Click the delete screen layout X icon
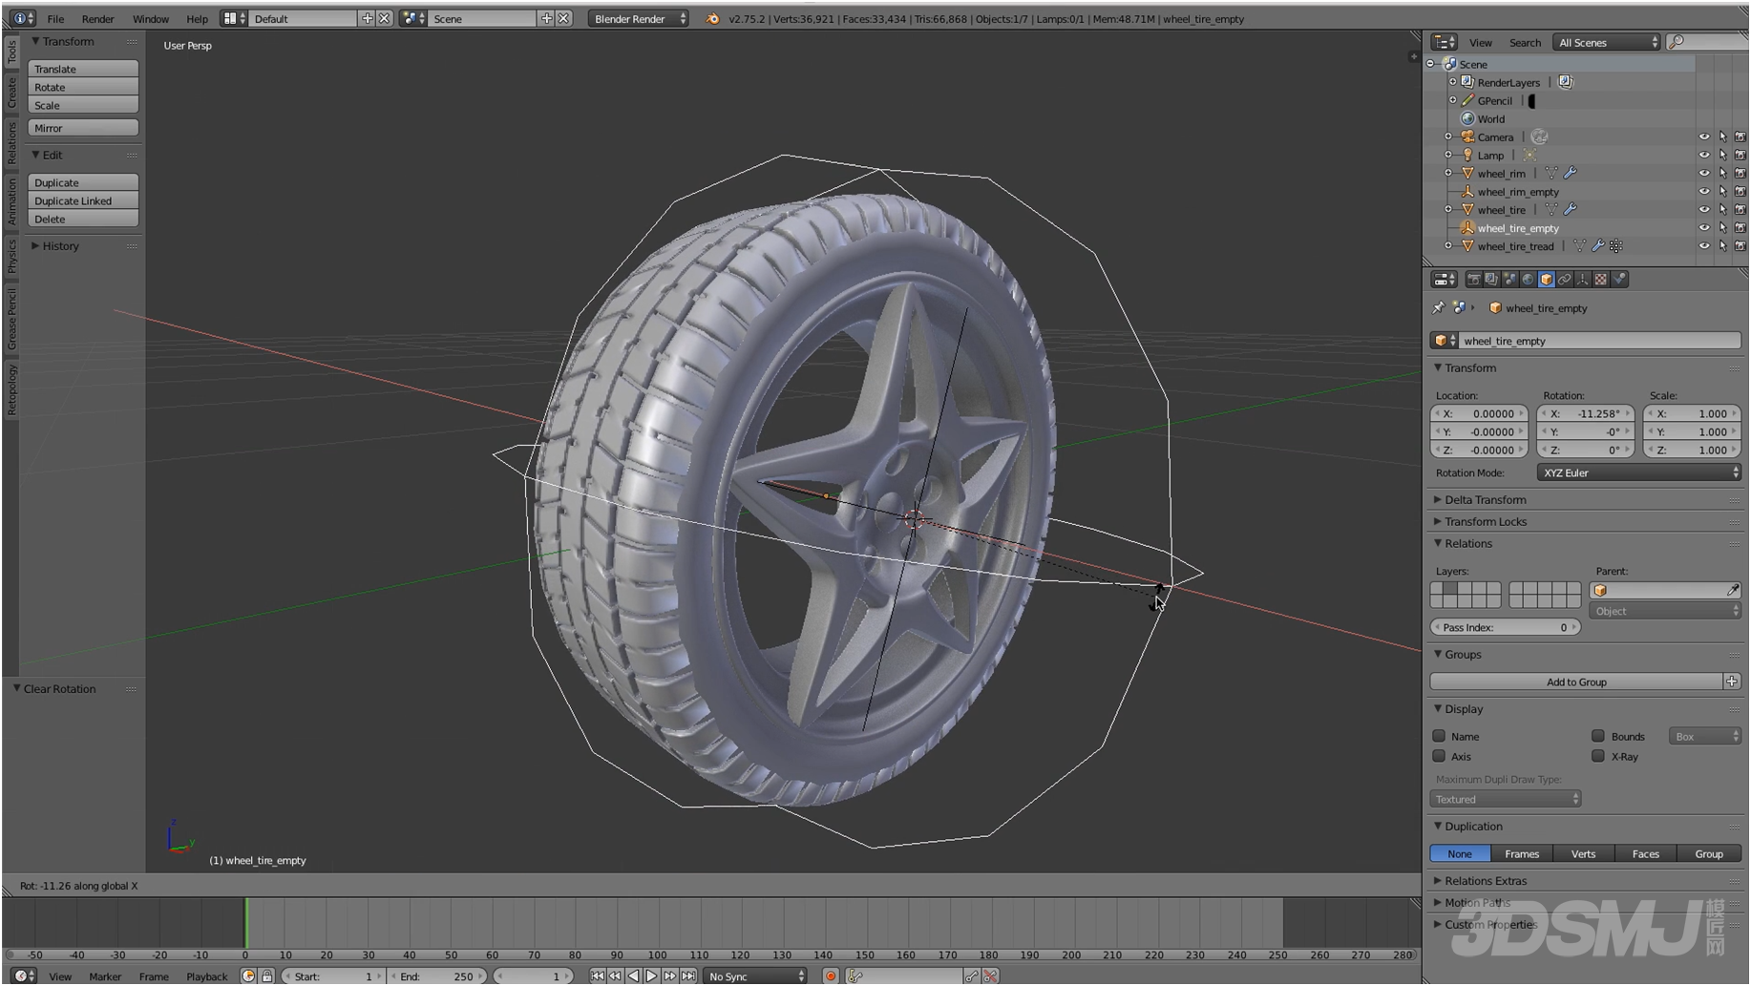Viewport: 1751px width, 986px height. [x=384, y=18]
